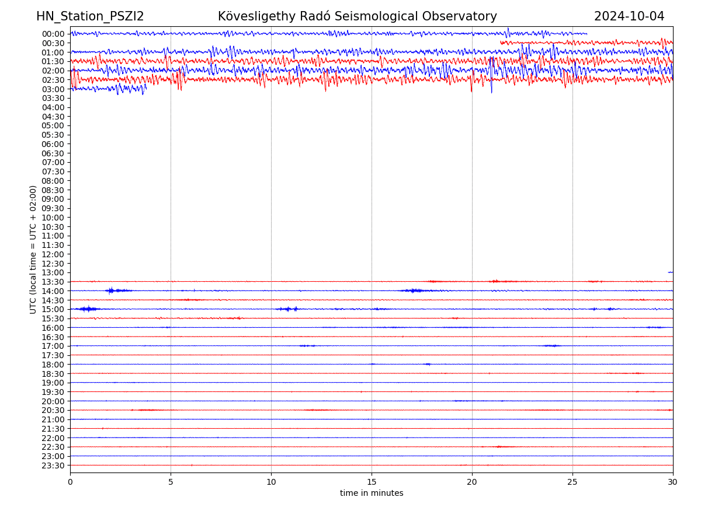This screenshot has width=701, height=525.
Task: Click the start of the red 00:30 trace
Action: coord(501,43)
